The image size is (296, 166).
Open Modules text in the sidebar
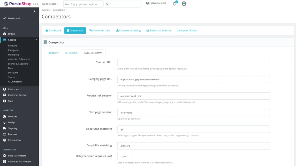12,116
